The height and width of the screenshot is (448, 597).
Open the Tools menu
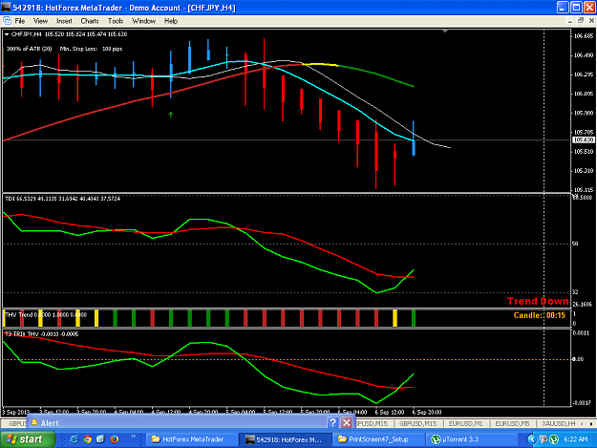(116, 21)
